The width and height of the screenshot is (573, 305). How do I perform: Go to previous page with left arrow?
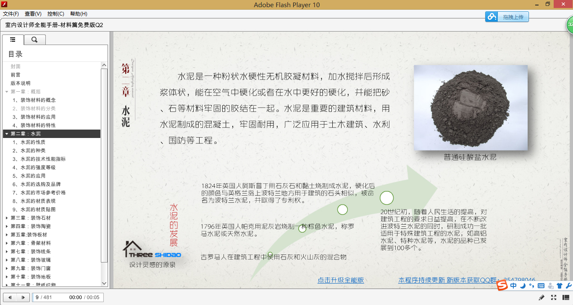[10, 297]
